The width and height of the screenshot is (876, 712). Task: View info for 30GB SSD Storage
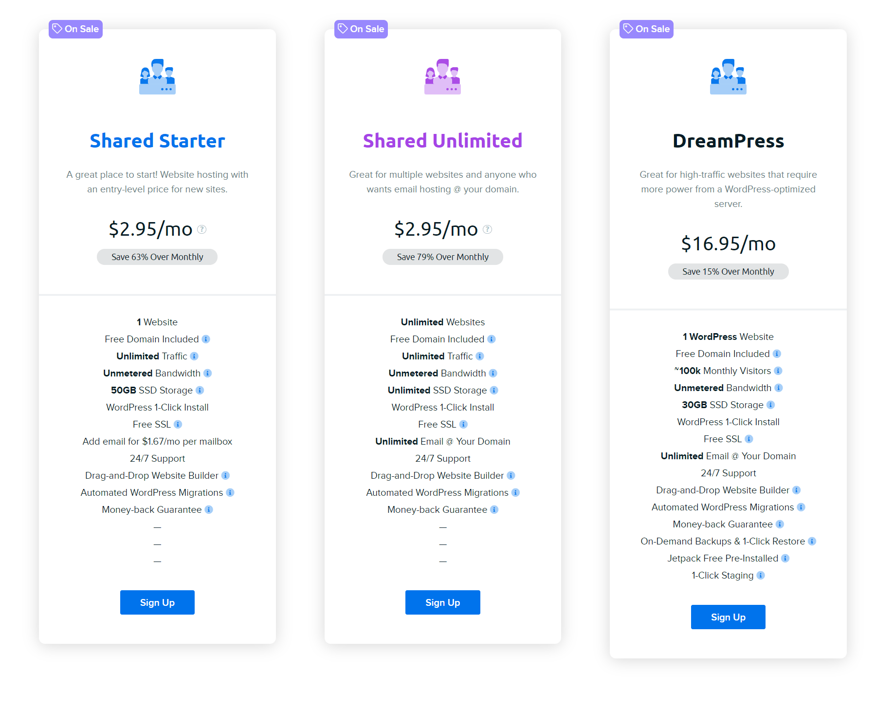coord(771,405)
